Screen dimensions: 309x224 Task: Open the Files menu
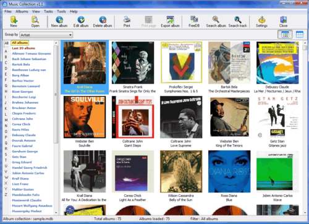pos(8,11)
